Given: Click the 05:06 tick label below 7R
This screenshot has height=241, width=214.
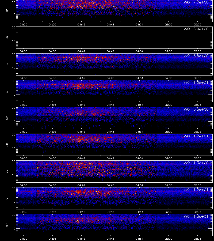Looking at the screenshot, I should (x=197, y=185).
